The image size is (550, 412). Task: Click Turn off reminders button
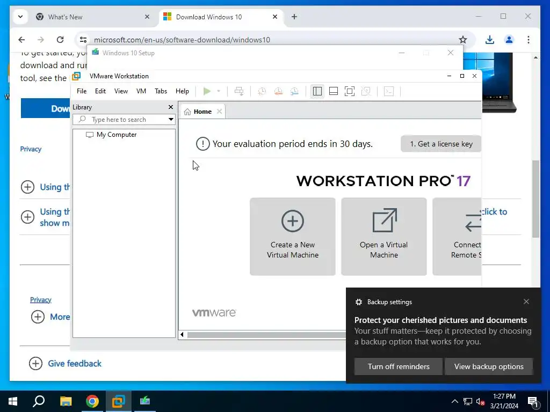tap(399, 366)
